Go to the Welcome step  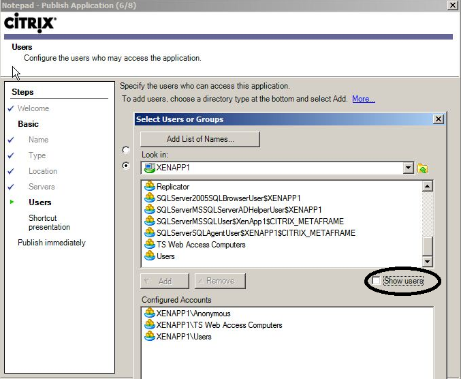[33, 108]
